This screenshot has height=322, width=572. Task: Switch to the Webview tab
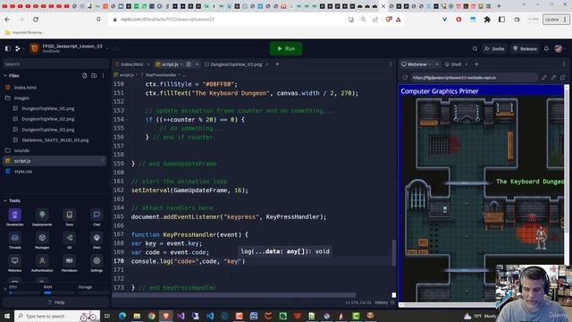417,64
